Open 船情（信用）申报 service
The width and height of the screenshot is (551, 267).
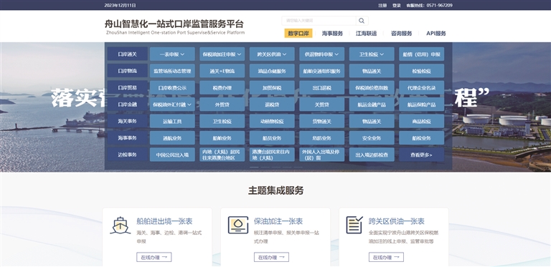[x=421, y=54]
